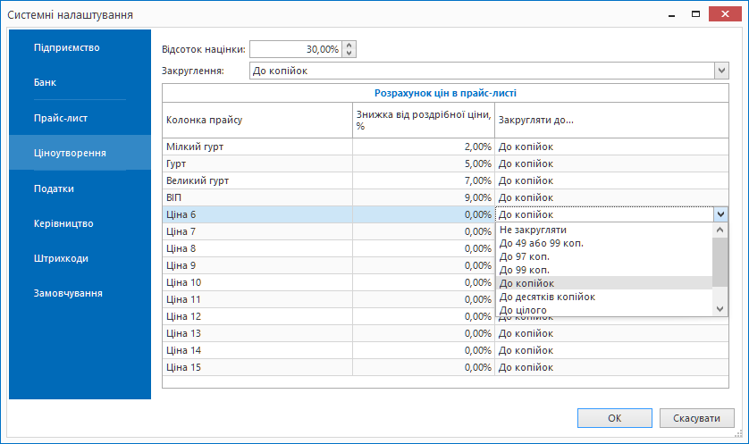The height and width of the screenshot is (444, 749).
Task: Increase markup percent with up spinner arrow
Action: (349, 46)
